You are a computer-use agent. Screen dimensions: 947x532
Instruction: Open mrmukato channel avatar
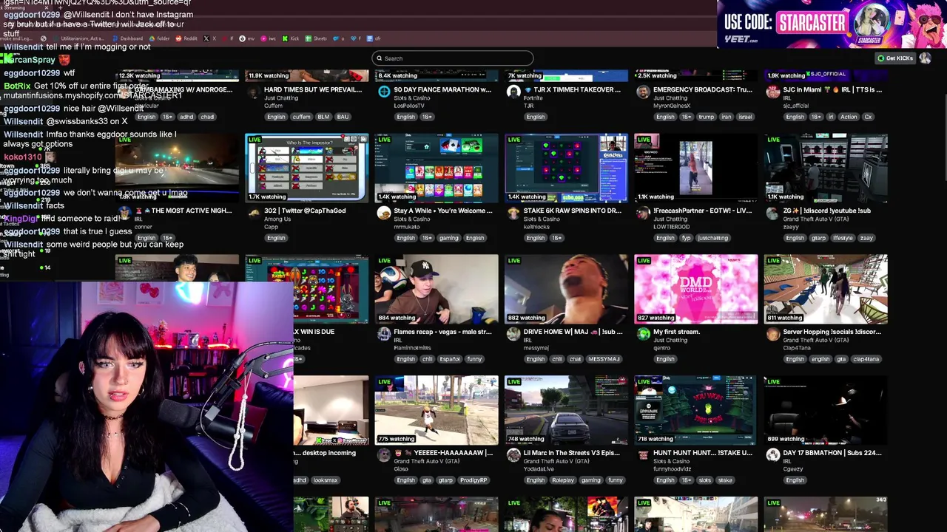[383, 213]
